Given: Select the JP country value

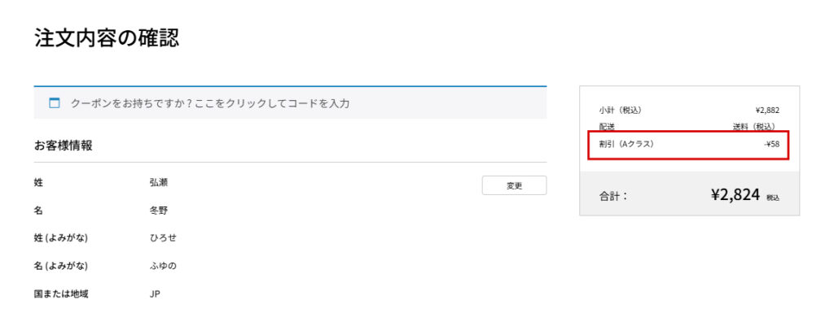Looking at the screenshot, I should 155,294.
